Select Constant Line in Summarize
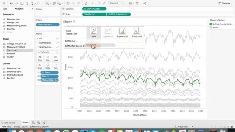Screen dimensions: 235x132 13,19
